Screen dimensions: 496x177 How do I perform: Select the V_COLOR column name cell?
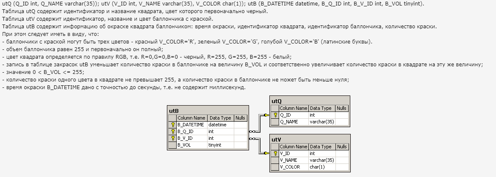point(294,167)
